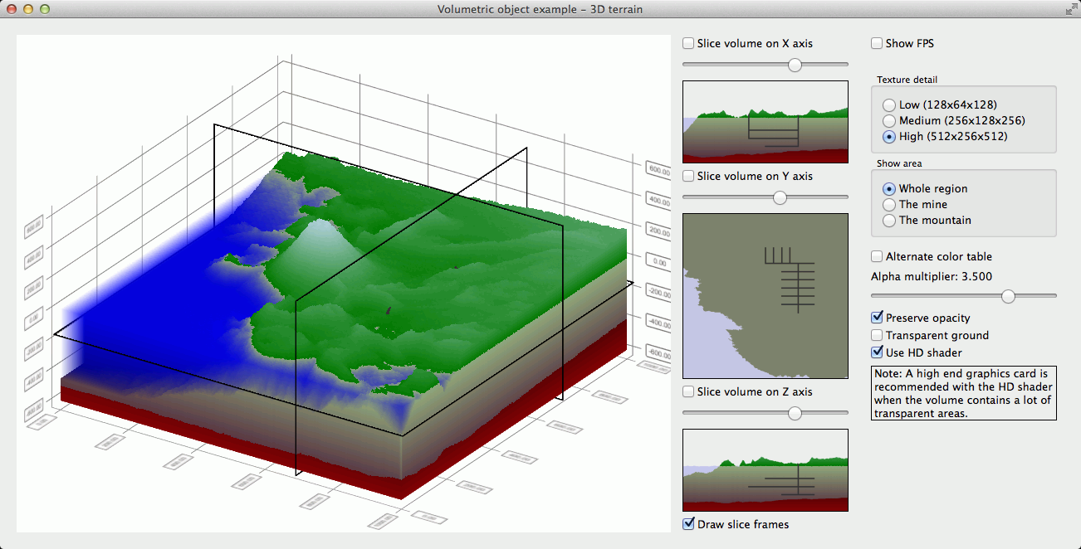
Task: Enable the Slice volume on Y axis checkbox
Action: [x=687, y=176]
